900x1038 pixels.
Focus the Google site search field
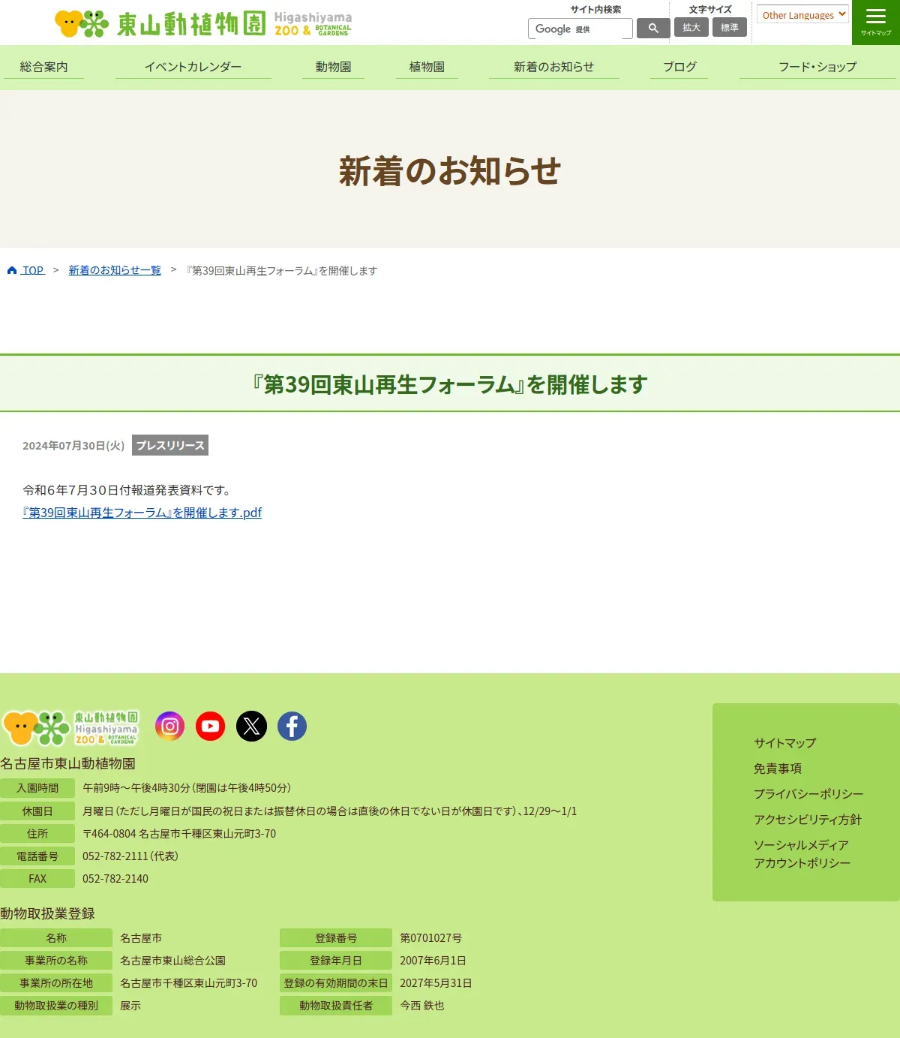(x=580, y=29)
